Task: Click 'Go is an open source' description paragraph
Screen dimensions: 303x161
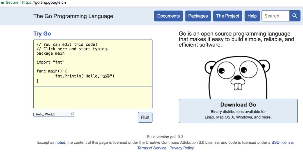Action: [236, 39]
